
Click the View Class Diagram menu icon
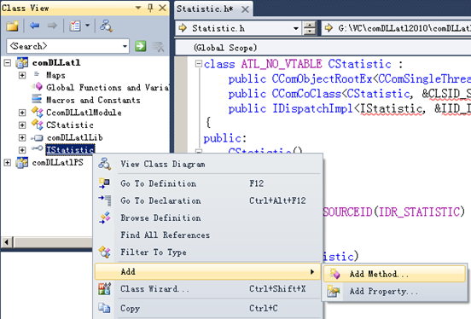[x=105, y=164]
